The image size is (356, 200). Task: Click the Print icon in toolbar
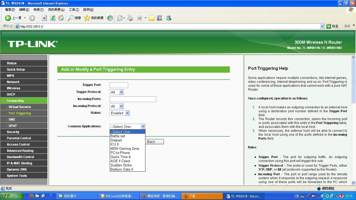130,18
